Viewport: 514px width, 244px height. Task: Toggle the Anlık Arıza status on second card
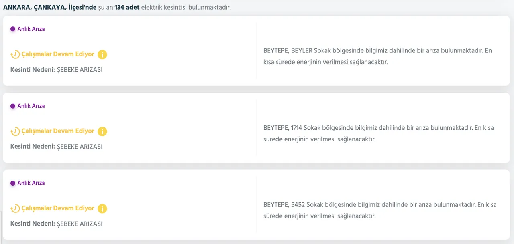click(x=13, y=106)
